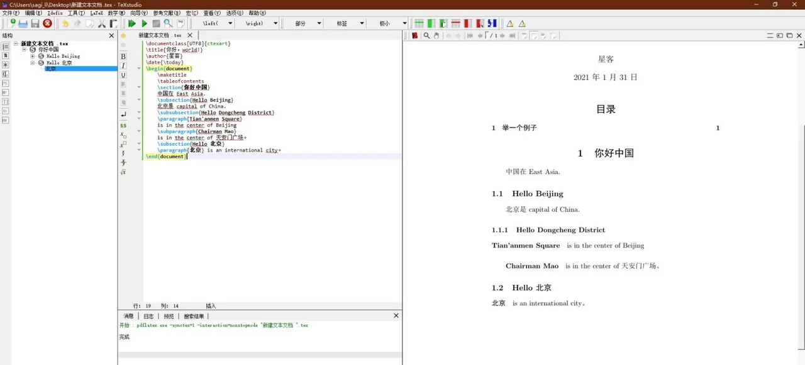The height and width of the screenshot is (365, 805).
Task: Insert a square root symbol
Action: pyautogui.click(x=123, y=172)
